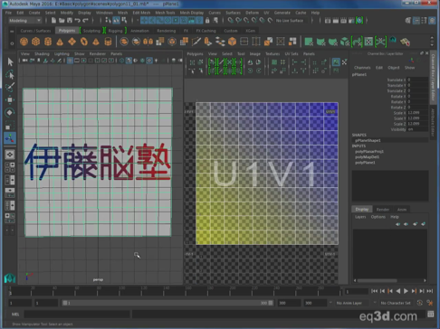
Task: Open the UV menu in main menubar
Action: (x=266, y=13)
